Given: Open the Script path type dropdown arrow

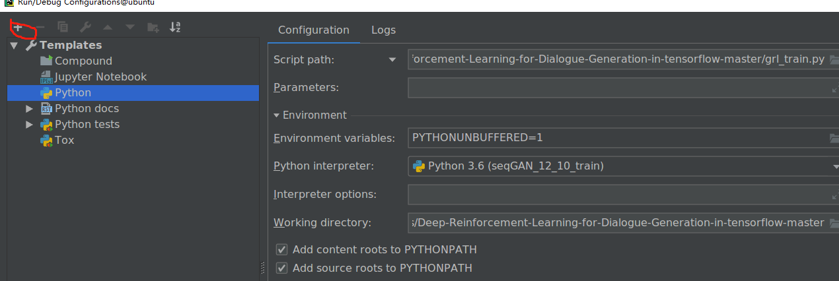Looking at the screenshot, I should point(392,60).
